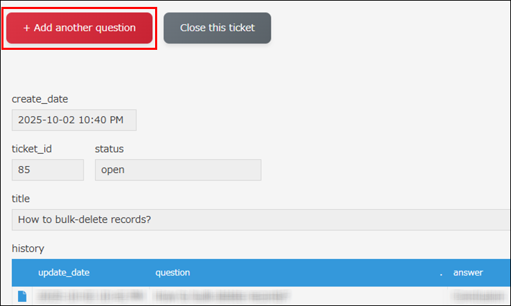Click the create_date field label

pos(40,99)
